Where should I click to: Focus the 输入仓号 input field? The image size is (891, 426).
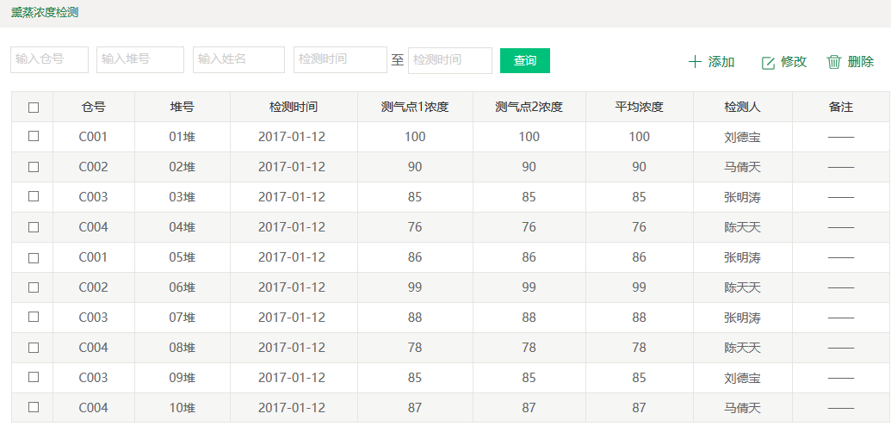(x=49, y=59)
